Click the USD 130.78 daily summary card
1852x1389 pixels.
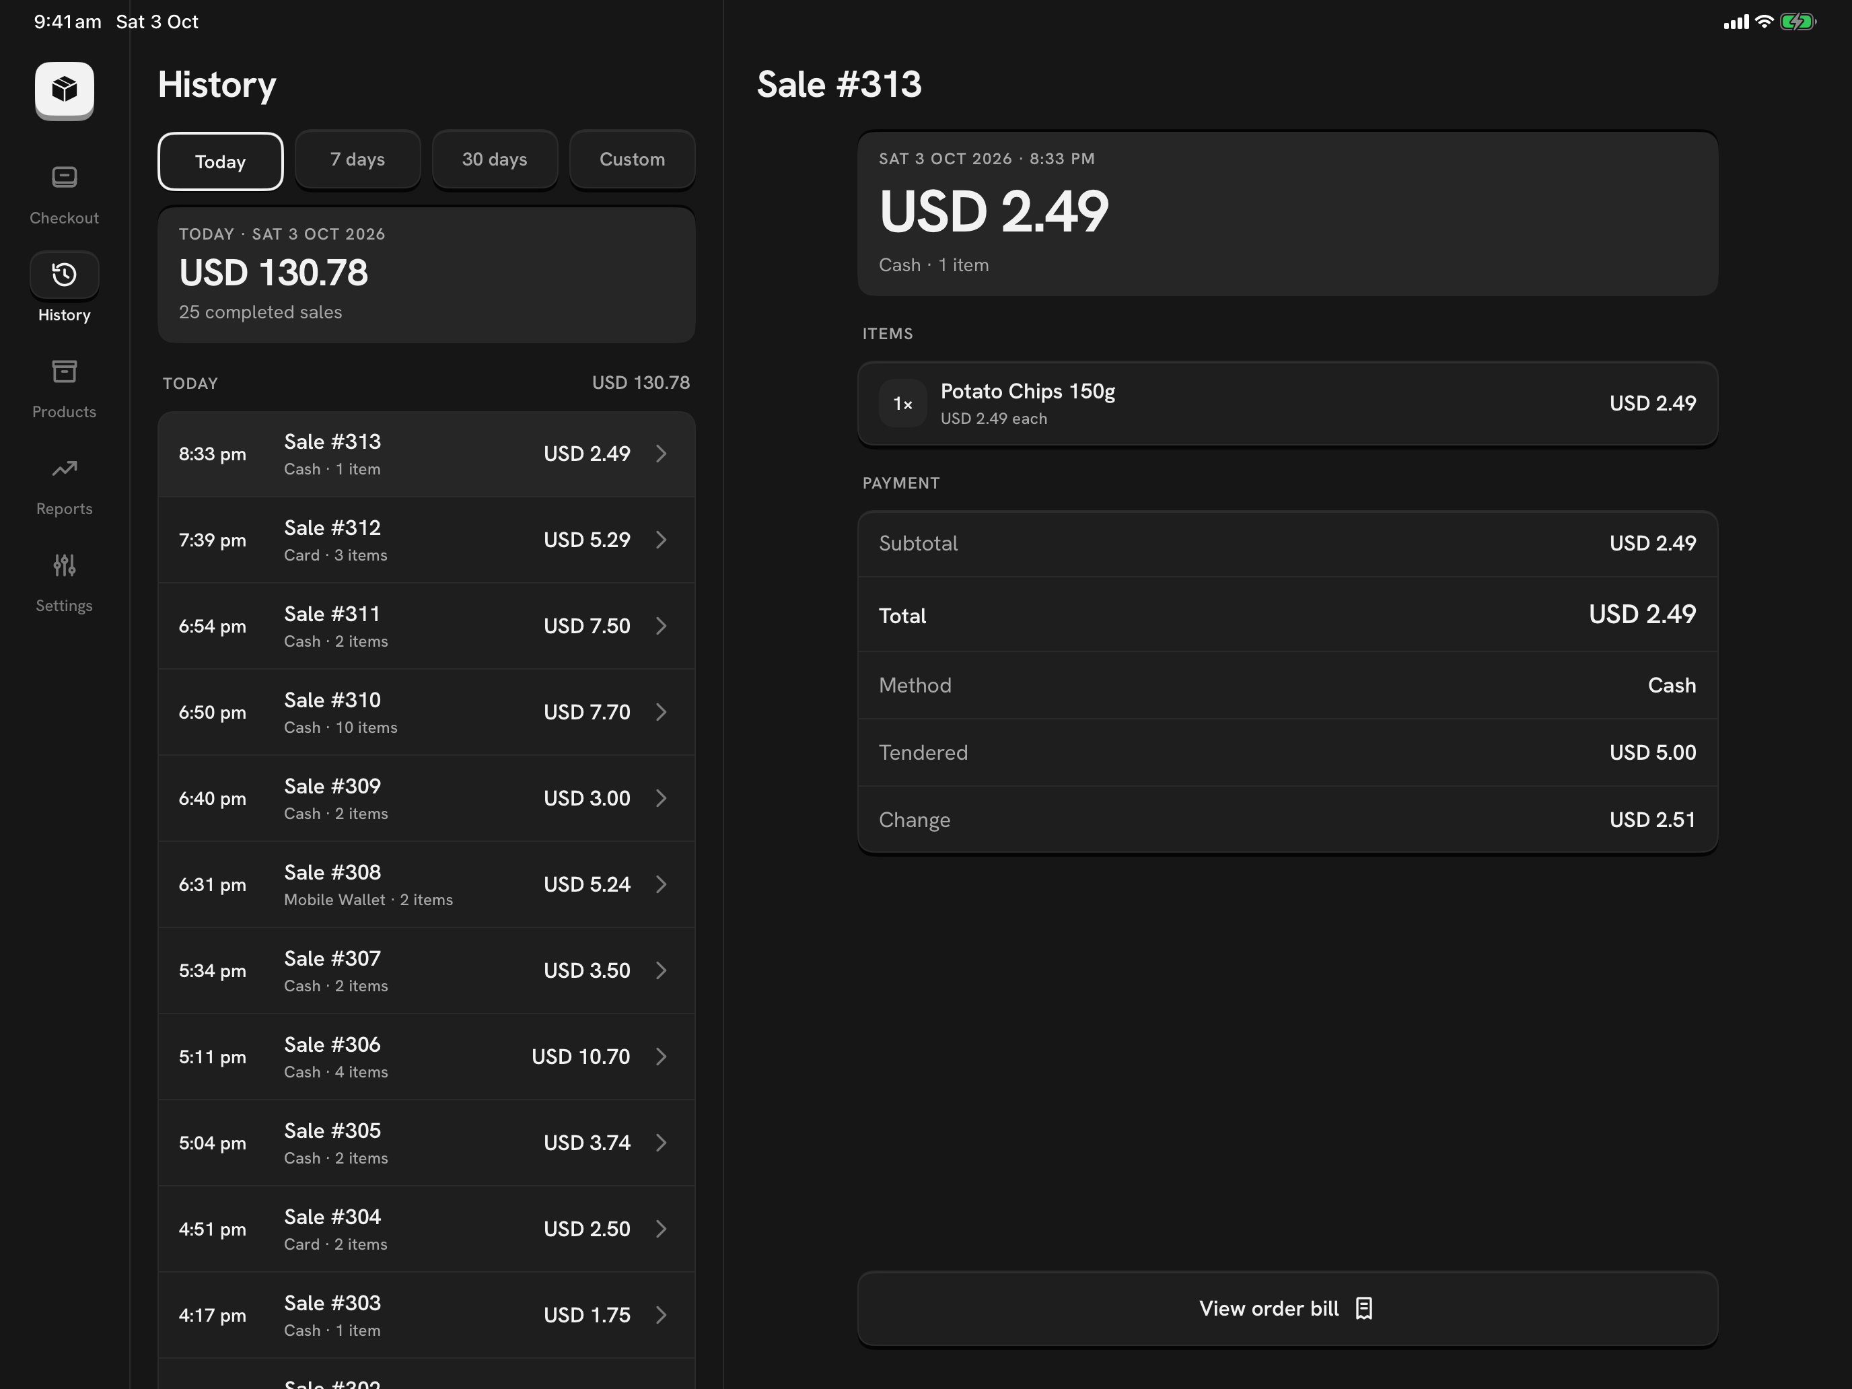tap(426, 275)
